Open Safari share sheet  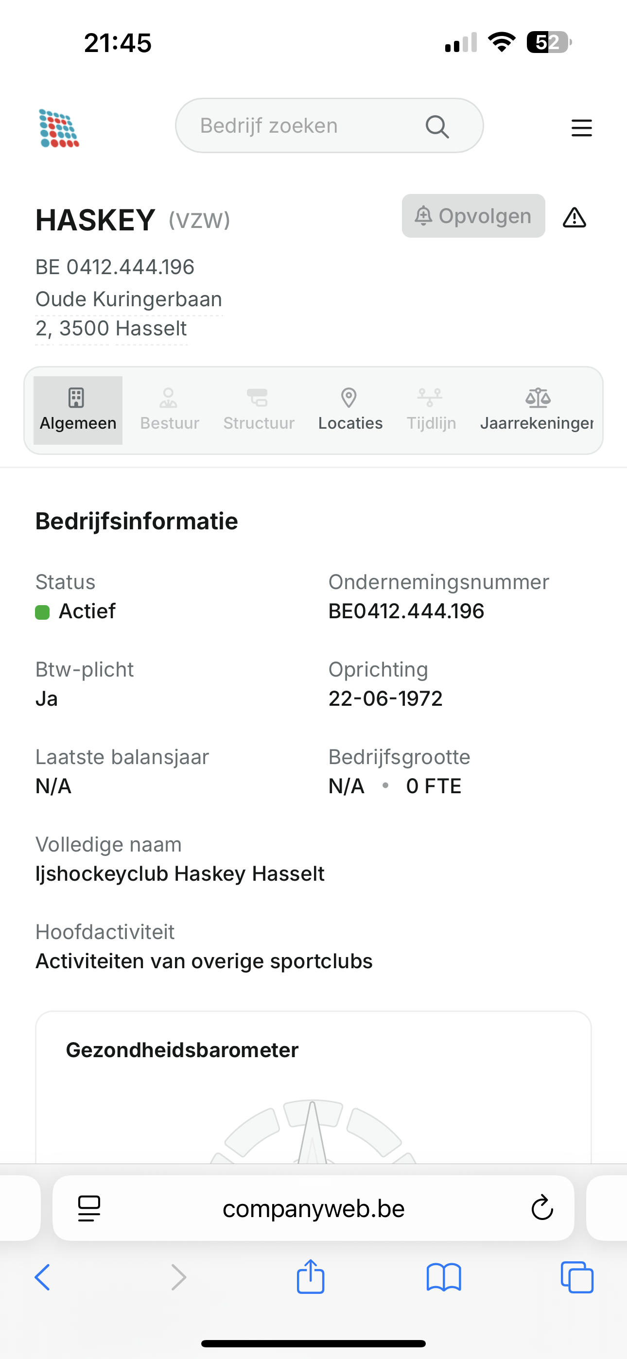pos(310,1277)
